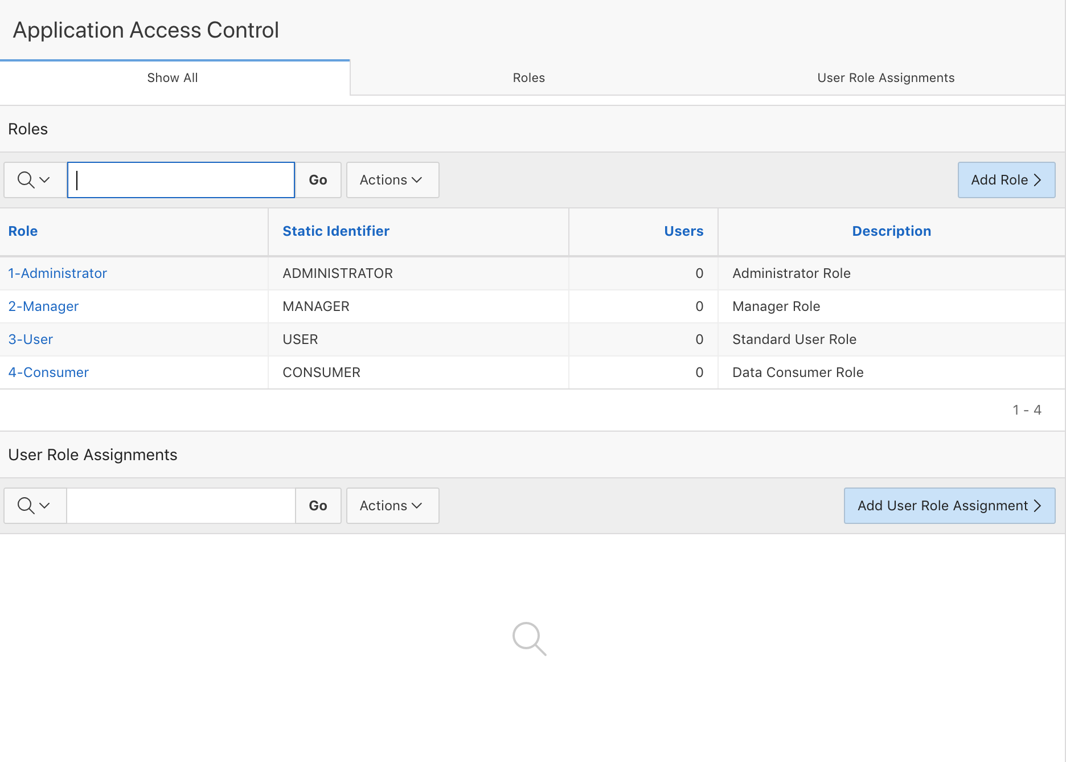This screenshot has width=1066, height=762.
Task: Open the User Role Assignments tab
Action: [x=885, y=78]
